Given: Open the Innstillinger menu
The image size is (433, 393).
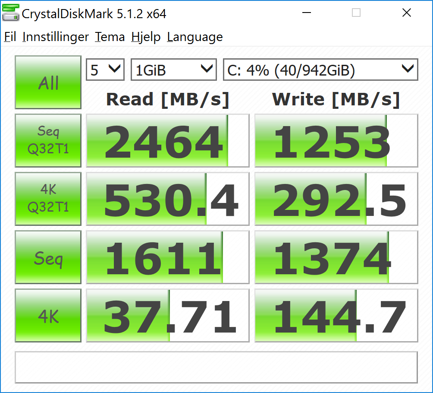Looking at the screenshot, I should [x=56, y=37].
